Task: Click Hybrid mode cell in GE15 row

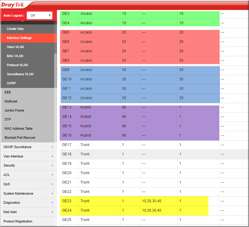Action: pyautogui.click(x=99, y=126)
